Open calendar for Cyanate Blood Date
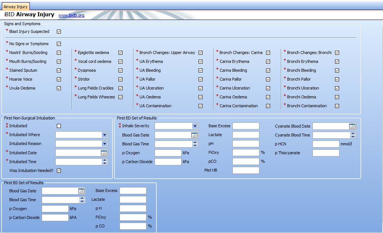The image size is (383, 233). click(x=352, y=126)
